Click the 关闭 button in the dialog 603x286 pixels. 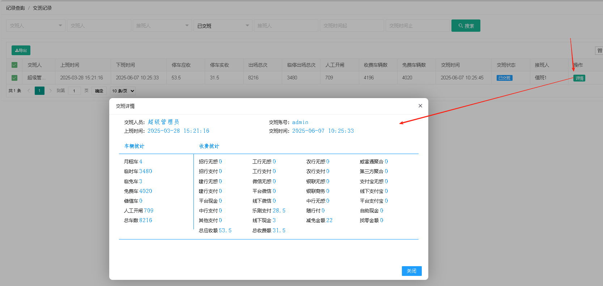click(x=412, y=271)
